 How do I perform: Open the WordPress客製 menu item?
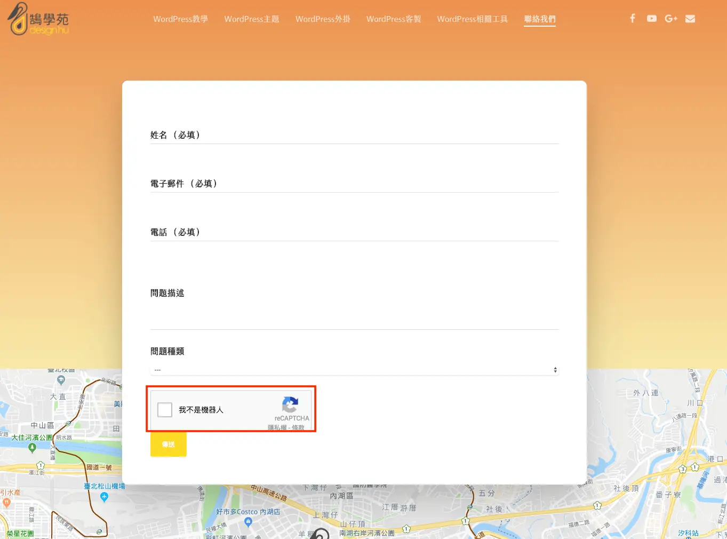[x=394, y=19]
